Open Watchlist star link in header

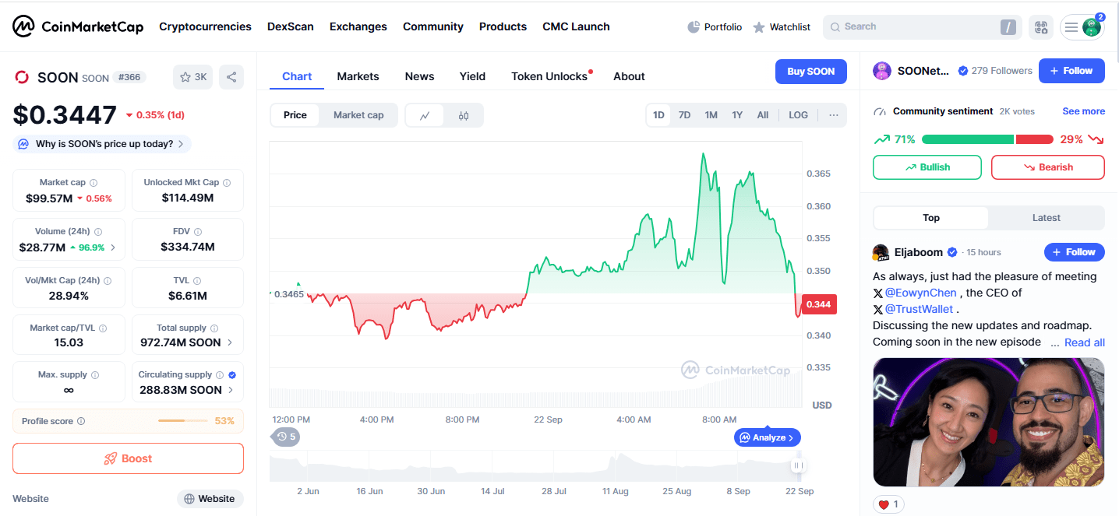(782, 27)
